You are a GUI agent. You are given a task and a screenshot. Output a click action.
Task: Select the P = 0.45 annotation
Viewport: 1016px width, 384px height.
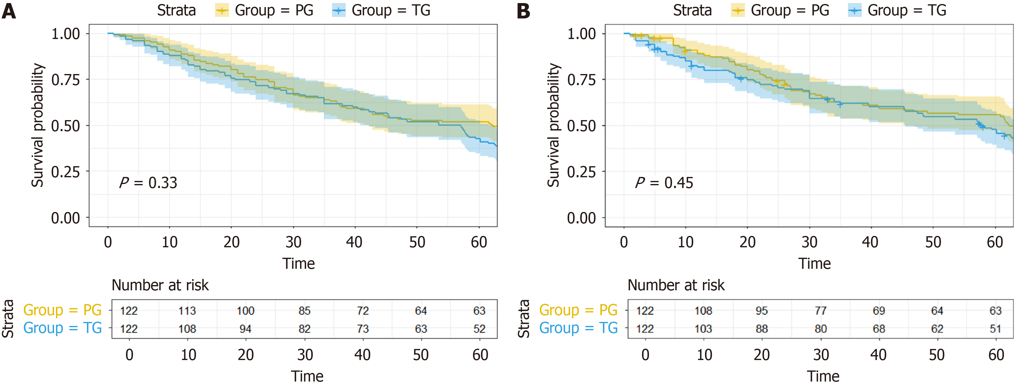[664, 183]
